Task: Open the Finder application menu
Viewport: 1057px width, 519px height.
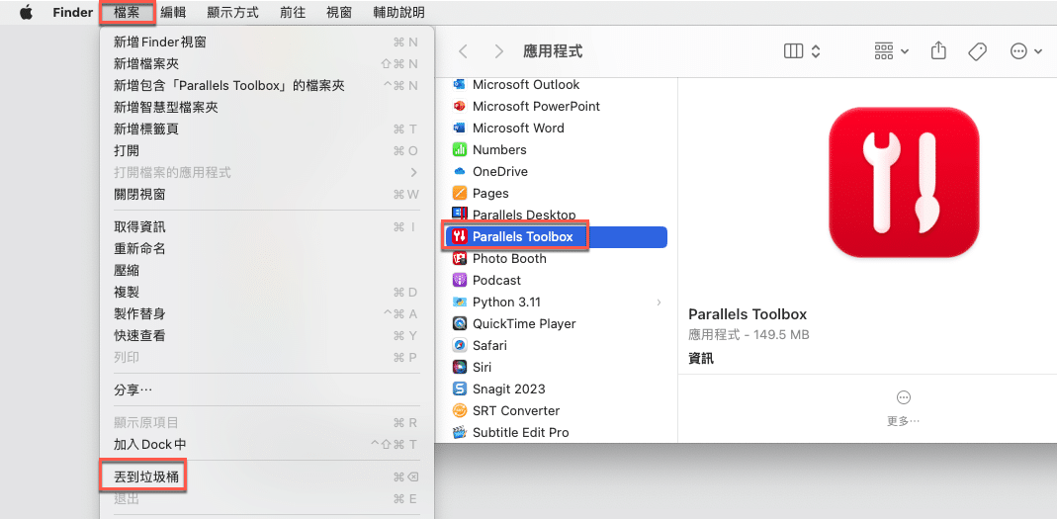Action: tap(72, 12)
